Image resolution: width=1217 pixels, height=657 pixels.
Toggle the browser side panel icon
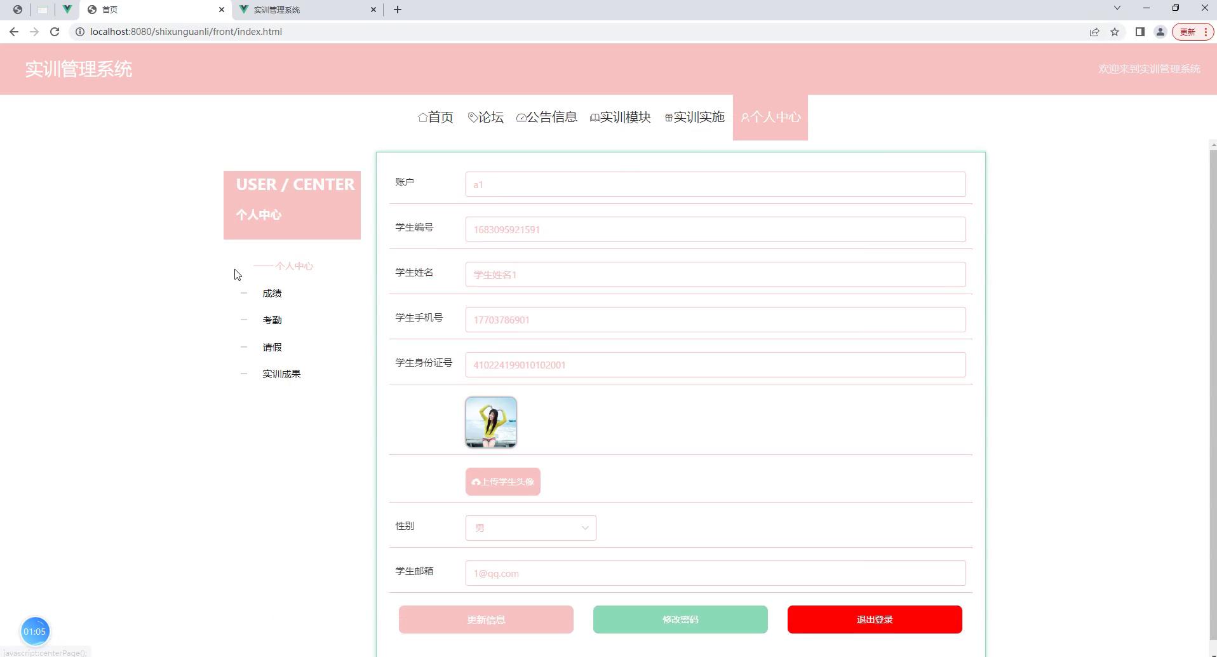(x=1140, y=32)
